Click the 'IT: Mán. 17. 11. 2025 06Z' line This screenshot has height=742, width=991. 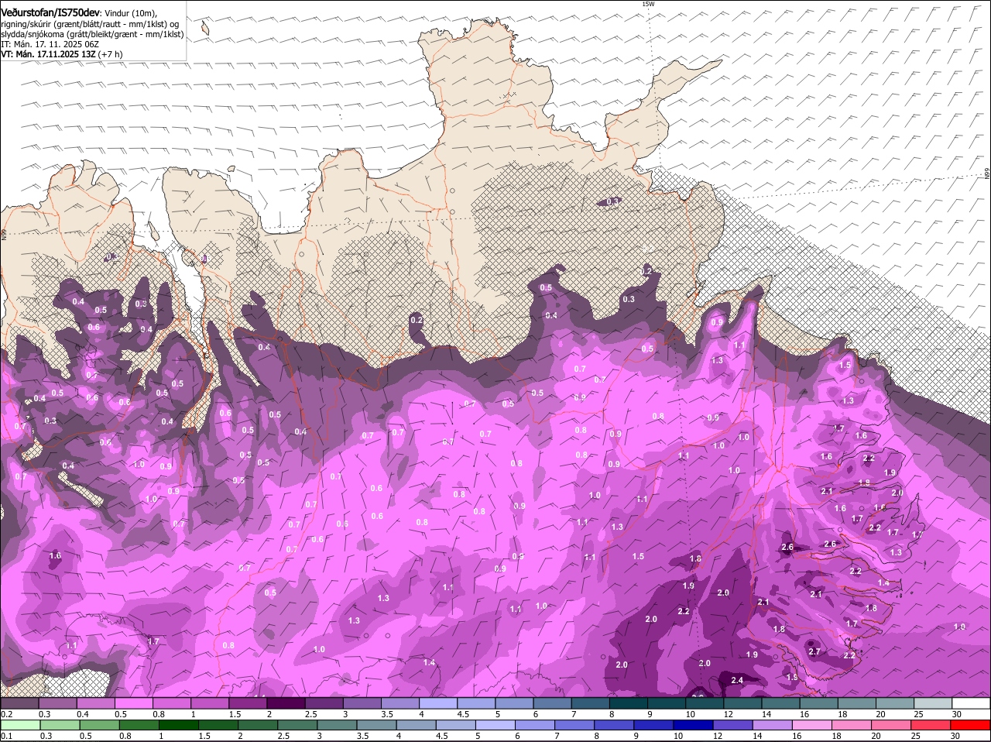[50, 44]
